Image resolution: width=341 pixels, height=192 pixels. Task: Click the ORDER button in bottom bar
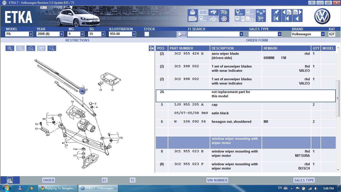tap(48, 180)
